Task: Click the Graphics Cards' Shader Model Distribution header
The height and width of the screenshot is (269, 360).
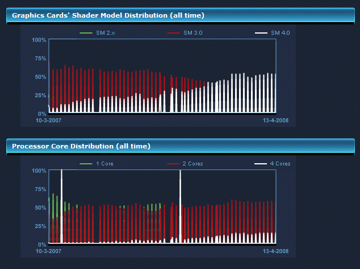Action: point(108,15)
